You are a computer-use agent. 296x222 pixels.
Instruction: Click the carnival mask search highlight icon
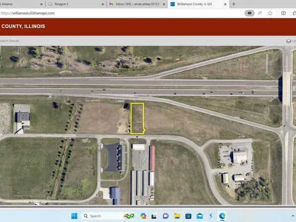tap(129, 216)
